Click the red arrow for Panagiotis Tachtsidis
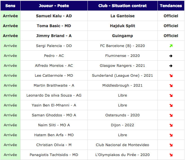Viewport: 186px width, 160px height. (171, 155)
